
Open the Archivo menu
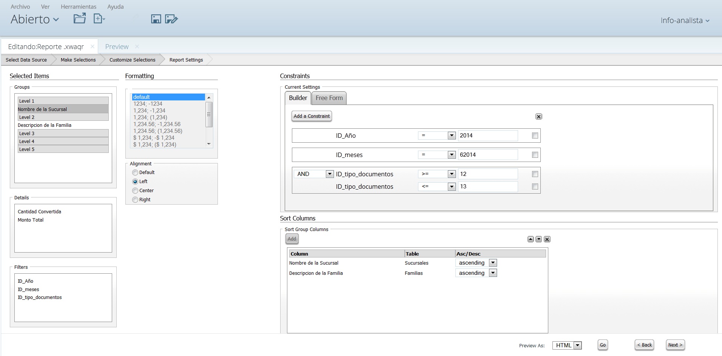(20, 7)
